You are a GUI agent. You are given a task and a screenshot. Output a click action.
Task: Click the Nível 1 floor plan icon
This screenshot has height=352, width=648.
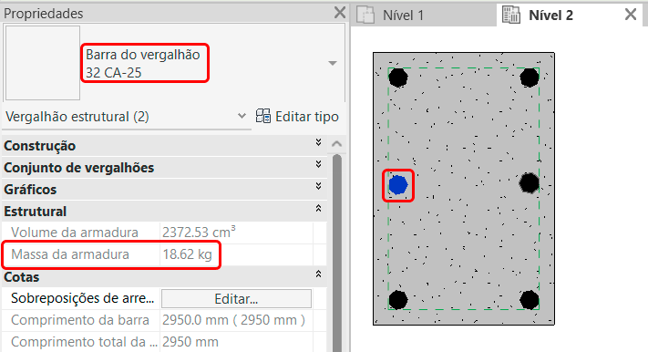(365, 15)
